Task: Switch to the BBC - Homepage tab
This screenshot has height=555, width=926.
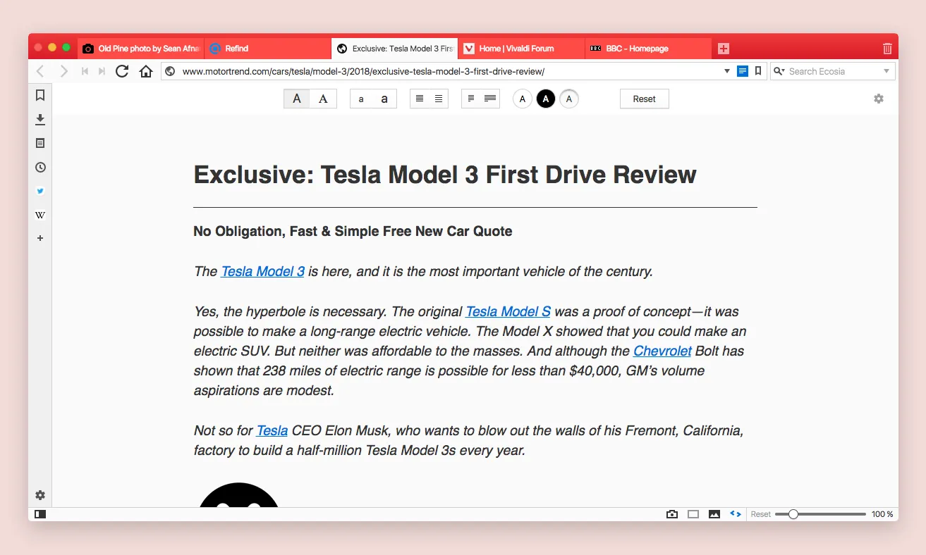Action: click(x=649, y=49)
